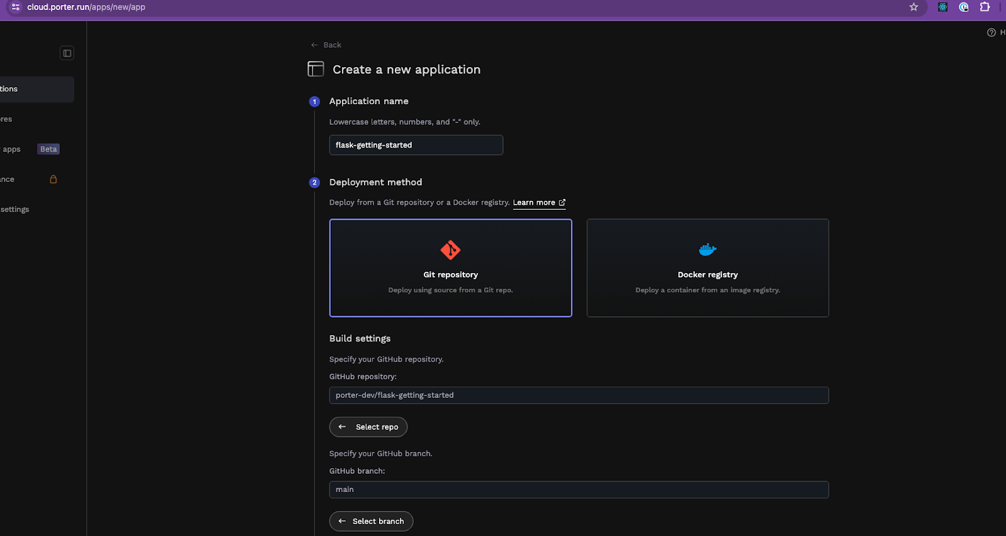Click the Git repository logo icon
This screenshot has height=536, width=1006.
(x=450, y=250)
